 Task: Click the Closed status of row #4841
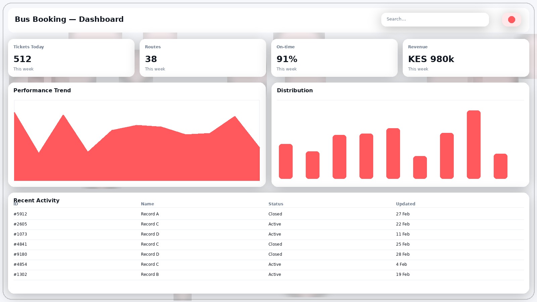pyautogui.click(x=275, y=244)
